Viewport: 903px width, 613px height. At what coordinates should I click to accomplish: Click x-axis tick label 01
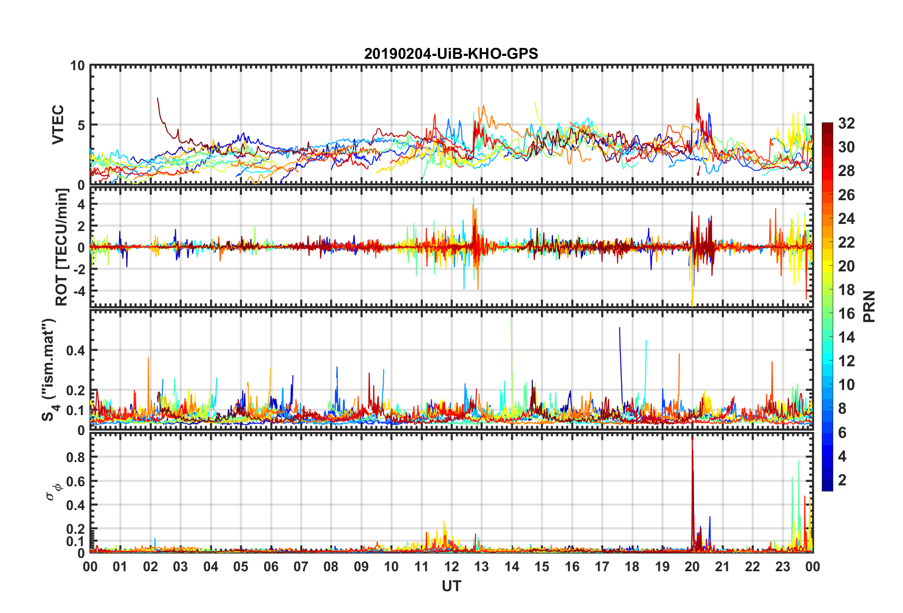click(120, 567)
